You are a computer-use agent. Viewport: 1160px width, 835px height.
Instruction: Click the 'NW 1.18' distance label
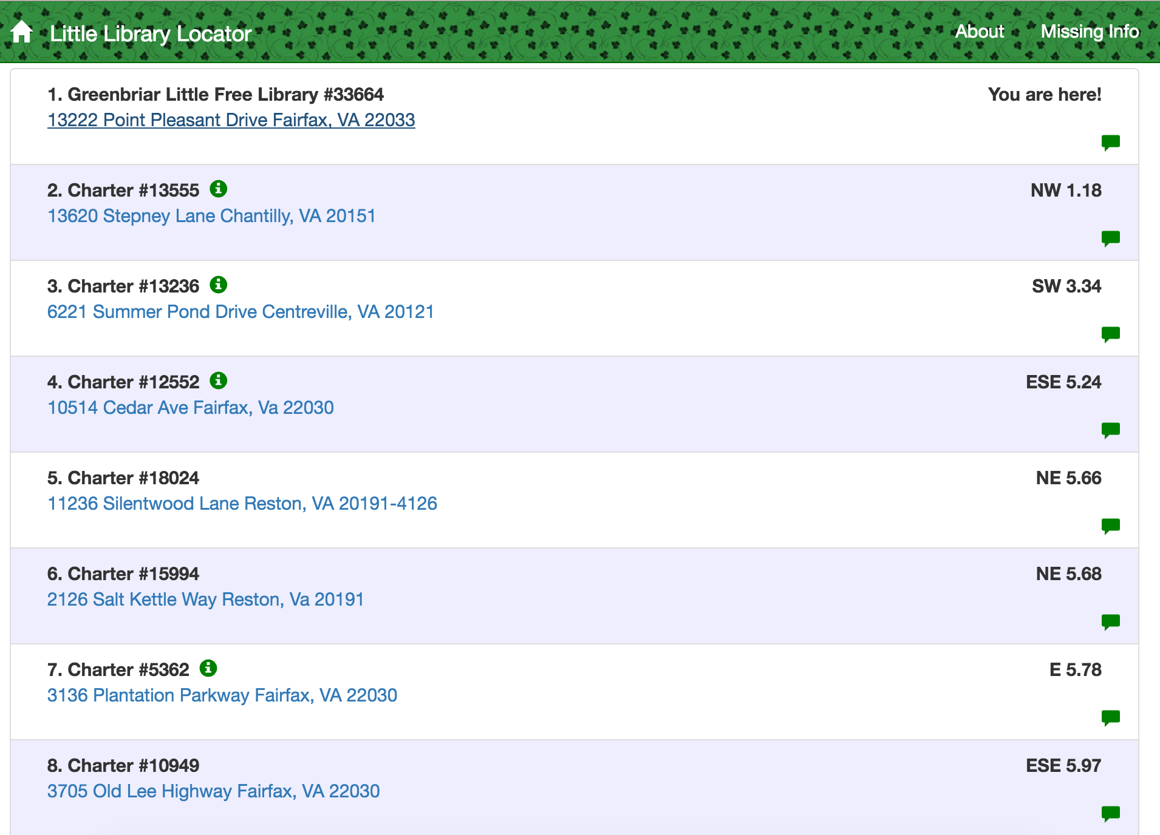(x=1066, y=191)
